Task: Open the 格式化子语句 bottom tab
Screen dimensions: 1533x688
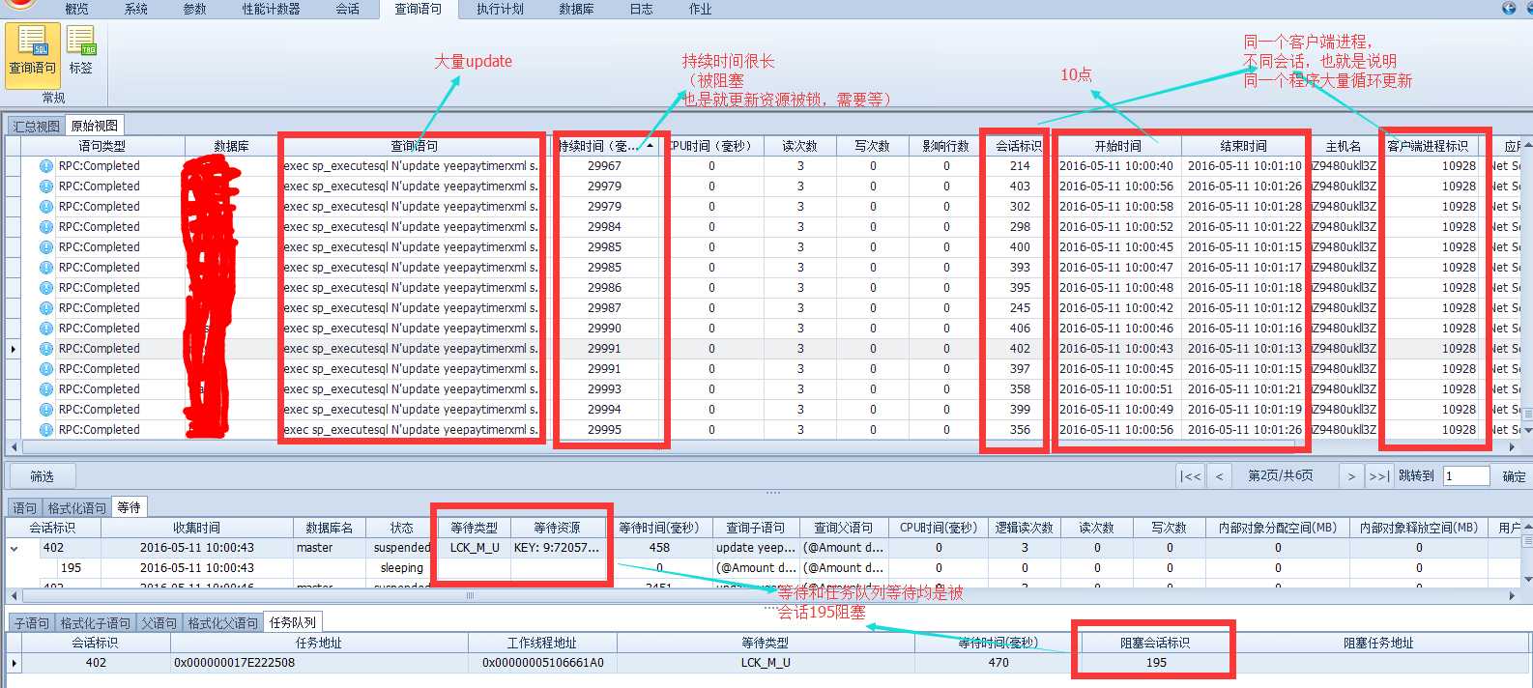Action: click(x=96, y=623)
